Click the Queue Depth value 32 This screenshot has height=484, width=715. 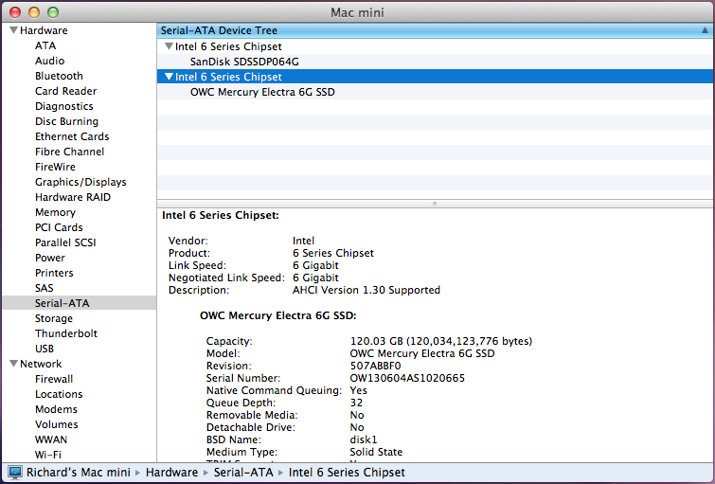pyautogui.click(x=356, y=403)
